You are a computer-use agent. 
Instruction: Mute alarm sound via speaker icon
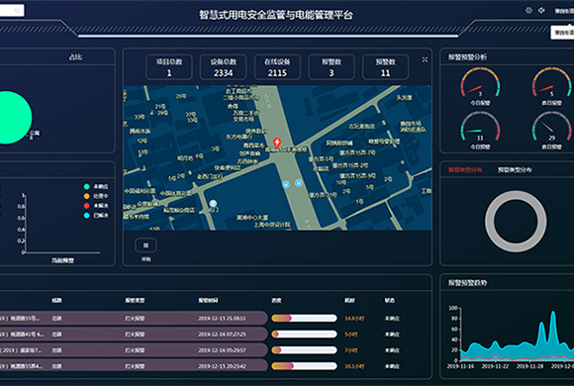tap(541, 11)
